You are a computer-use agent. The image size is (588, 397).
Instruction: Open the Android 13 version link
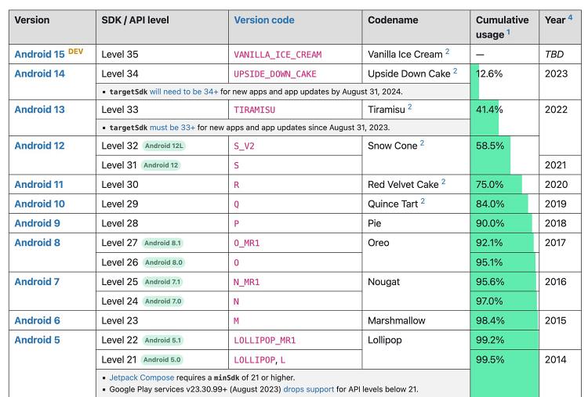click(39, 110)
